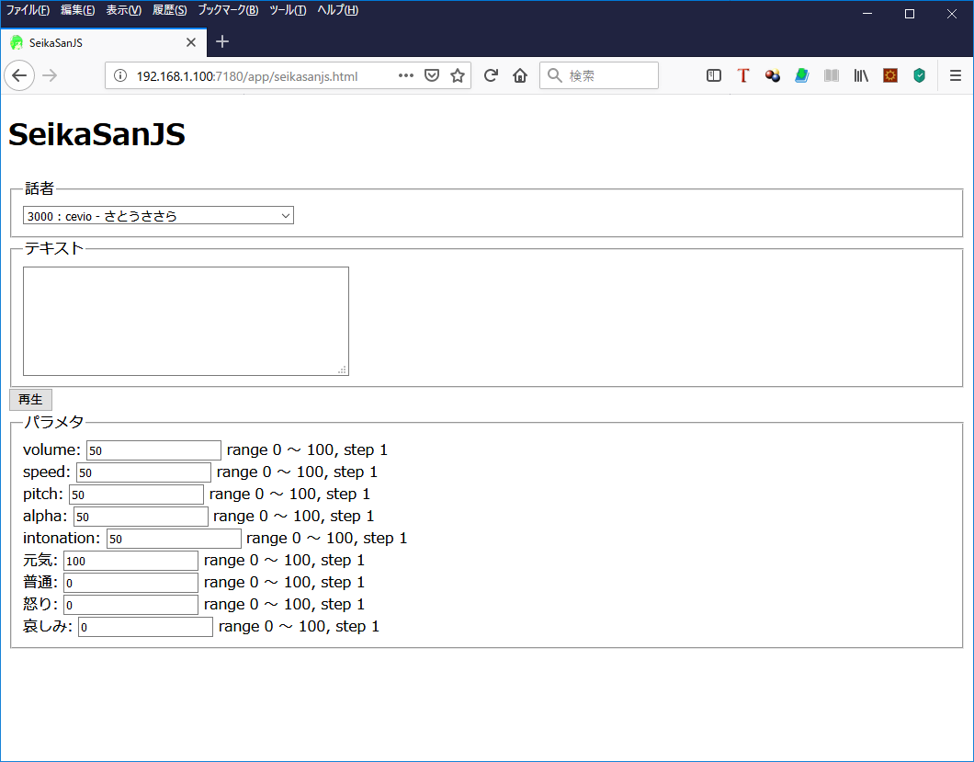Viewport: 974px width, 762px height.
Task: Click the volume value input field
Action: [153, 450]
